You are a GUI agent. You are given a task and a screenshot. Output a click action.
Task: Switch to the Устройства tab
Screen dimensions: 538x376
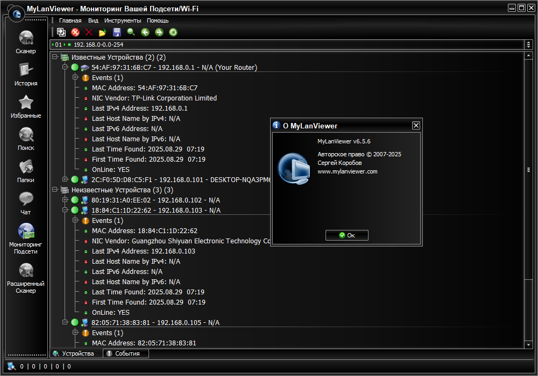[x=77, y=353]
